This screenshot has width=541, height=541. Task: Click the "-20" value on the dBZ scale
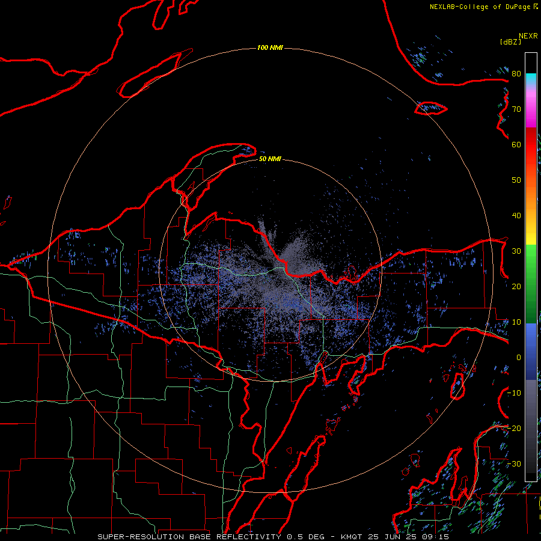click(x=514, y=429)
